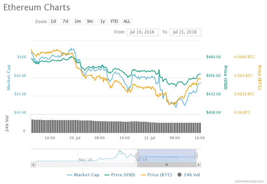Click the $408.00 price axis label
This screenshot has height=184, width=267.
click(213, 112)
